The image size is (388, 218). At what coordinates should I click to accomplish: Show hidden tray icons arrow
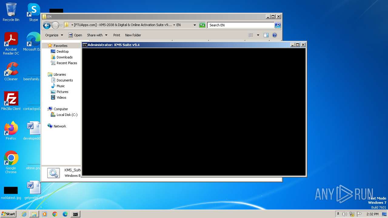[338, 214]
